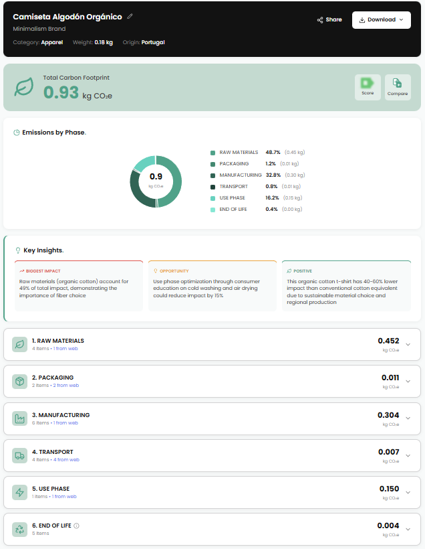
Task: Click the Score button
Action: [368, 87]
